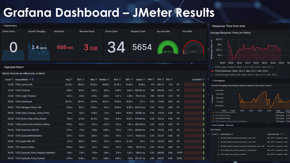Select the TC09_Download_DBL120 row name
Viewport: 290px width, 163px height.
[27, 130]
